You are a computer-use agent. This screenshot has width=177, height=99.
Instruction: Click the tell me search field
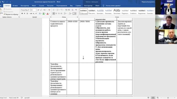tap(113, 5)
